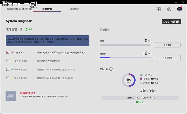Click the 釋放記憶體 button

[x=167, y=58]
